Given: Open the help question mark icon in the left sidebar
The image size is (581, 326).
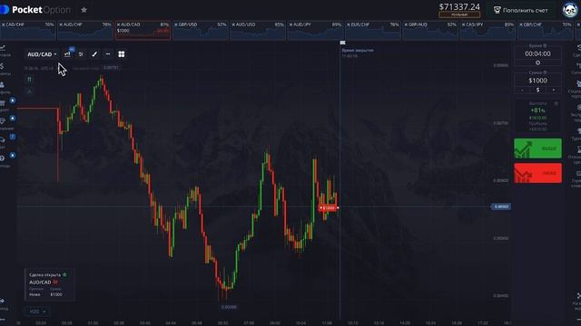Looking at the screenshot, I should pyautogui.click(x=2, y=158).
